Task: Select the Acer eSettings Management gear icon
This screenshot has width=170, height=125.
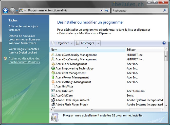Action: [x=53, y=82]
